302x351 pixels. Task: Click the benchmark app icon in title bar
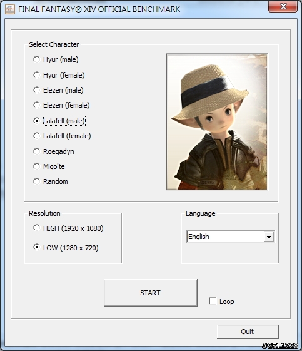click(10, 9)
